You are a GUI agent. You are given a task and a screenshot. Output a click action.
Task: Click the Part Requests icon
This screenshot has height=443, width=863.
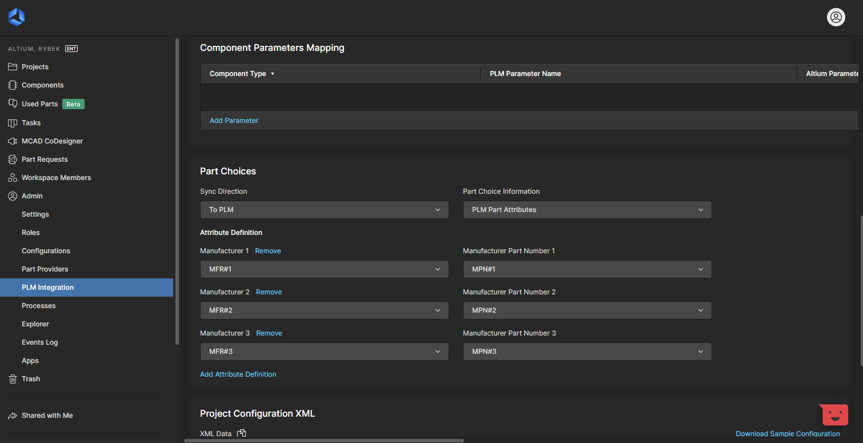click(13, 159)
